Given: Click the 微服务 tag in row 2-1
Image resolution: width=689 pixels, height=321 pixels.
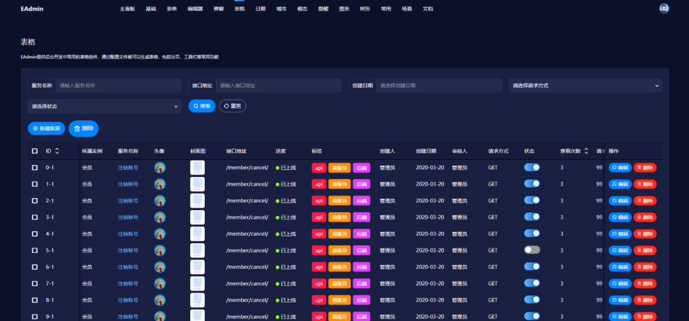Looking at the screenshot, I should click(339, 201).
